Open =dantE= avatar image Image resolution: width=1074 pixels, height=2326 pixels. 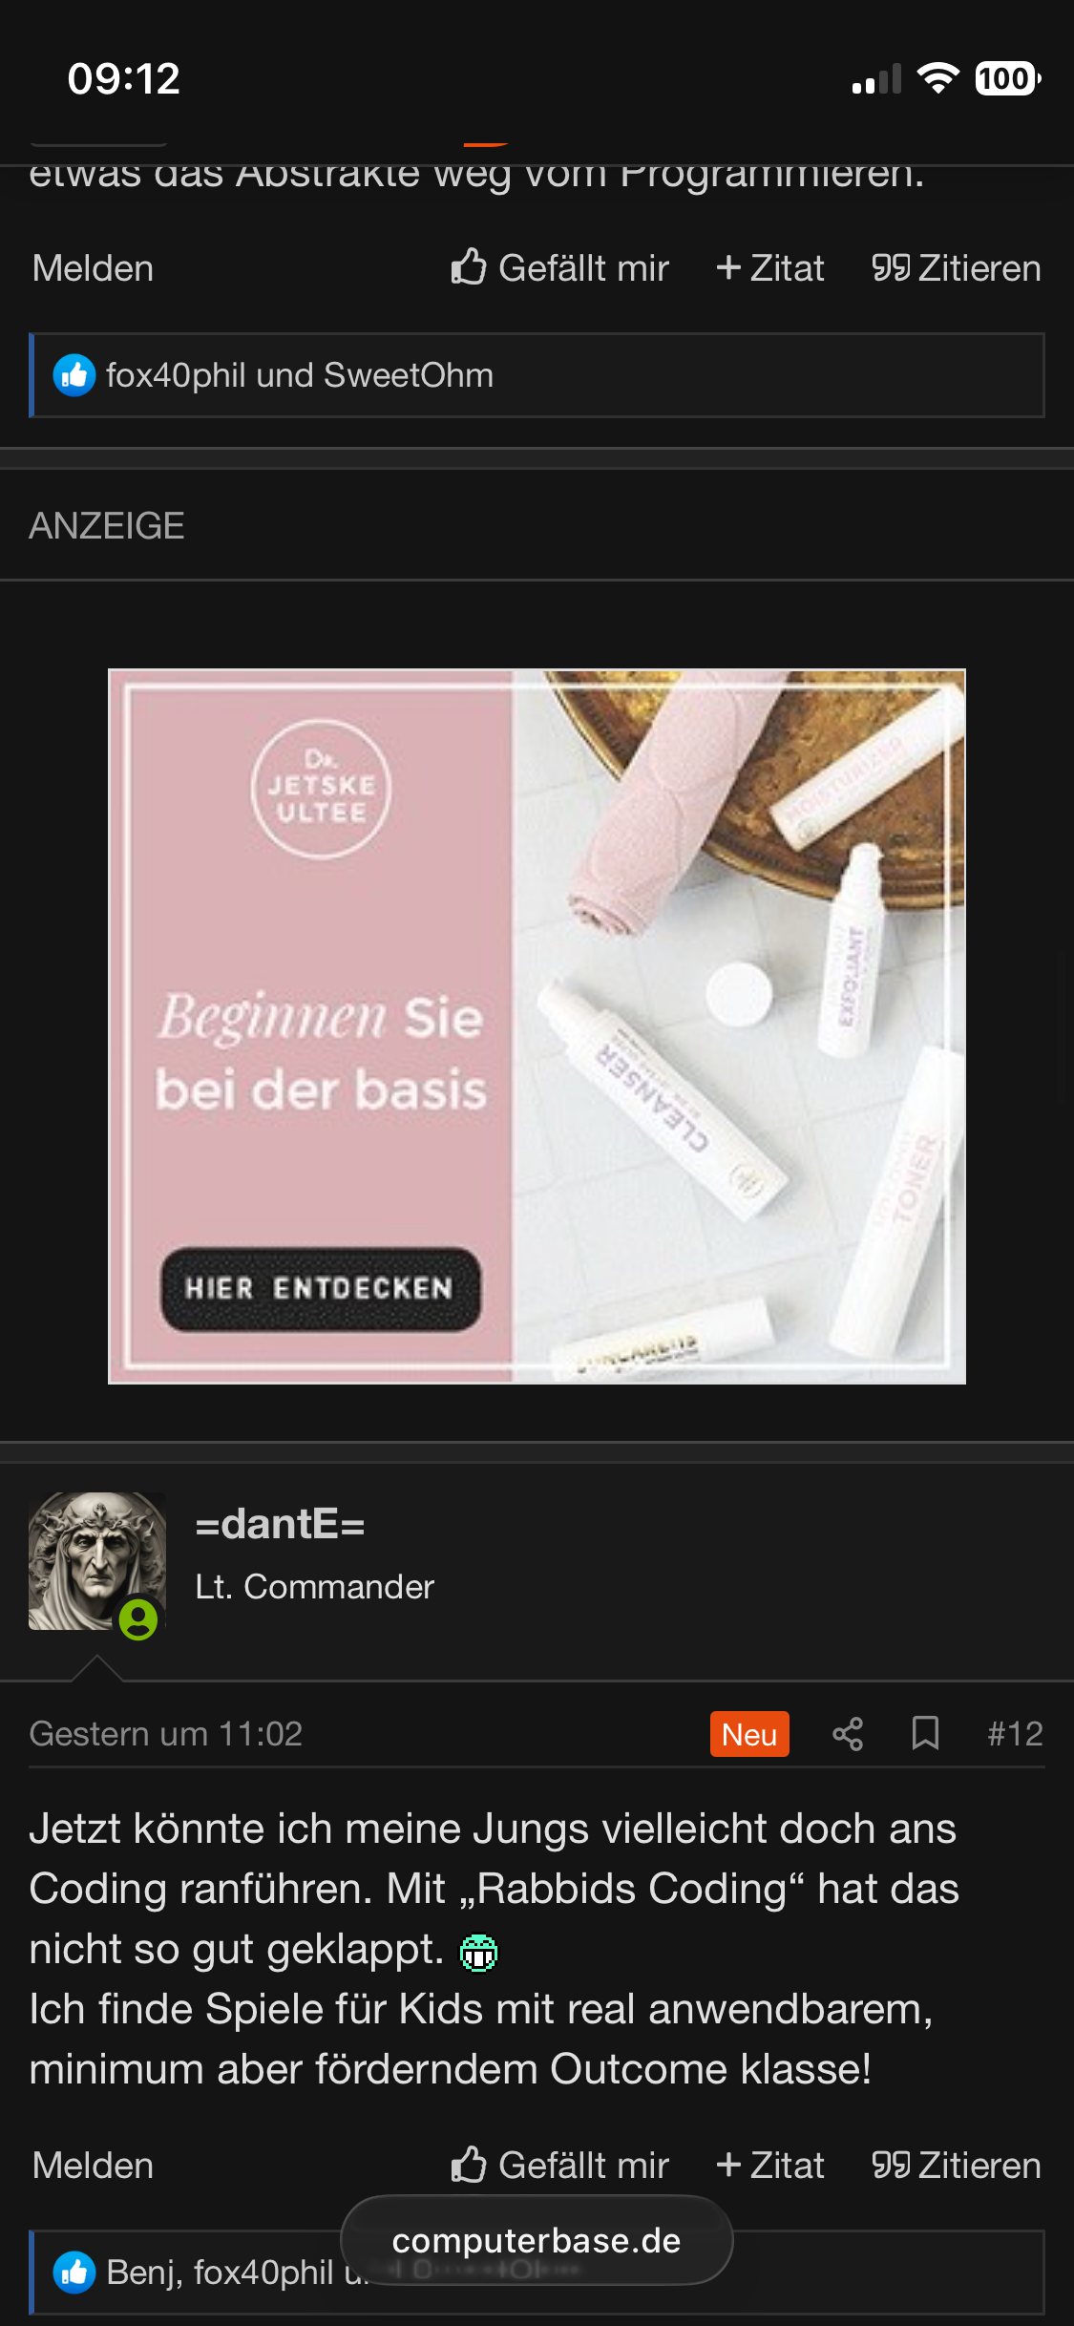(x=96, y=1561)
